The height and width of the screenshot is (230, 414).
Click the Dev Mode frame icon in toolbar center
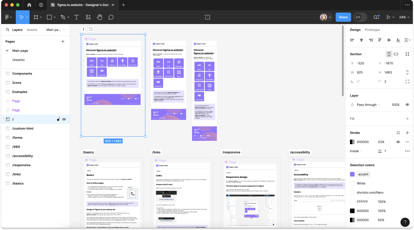click(207, 17)
